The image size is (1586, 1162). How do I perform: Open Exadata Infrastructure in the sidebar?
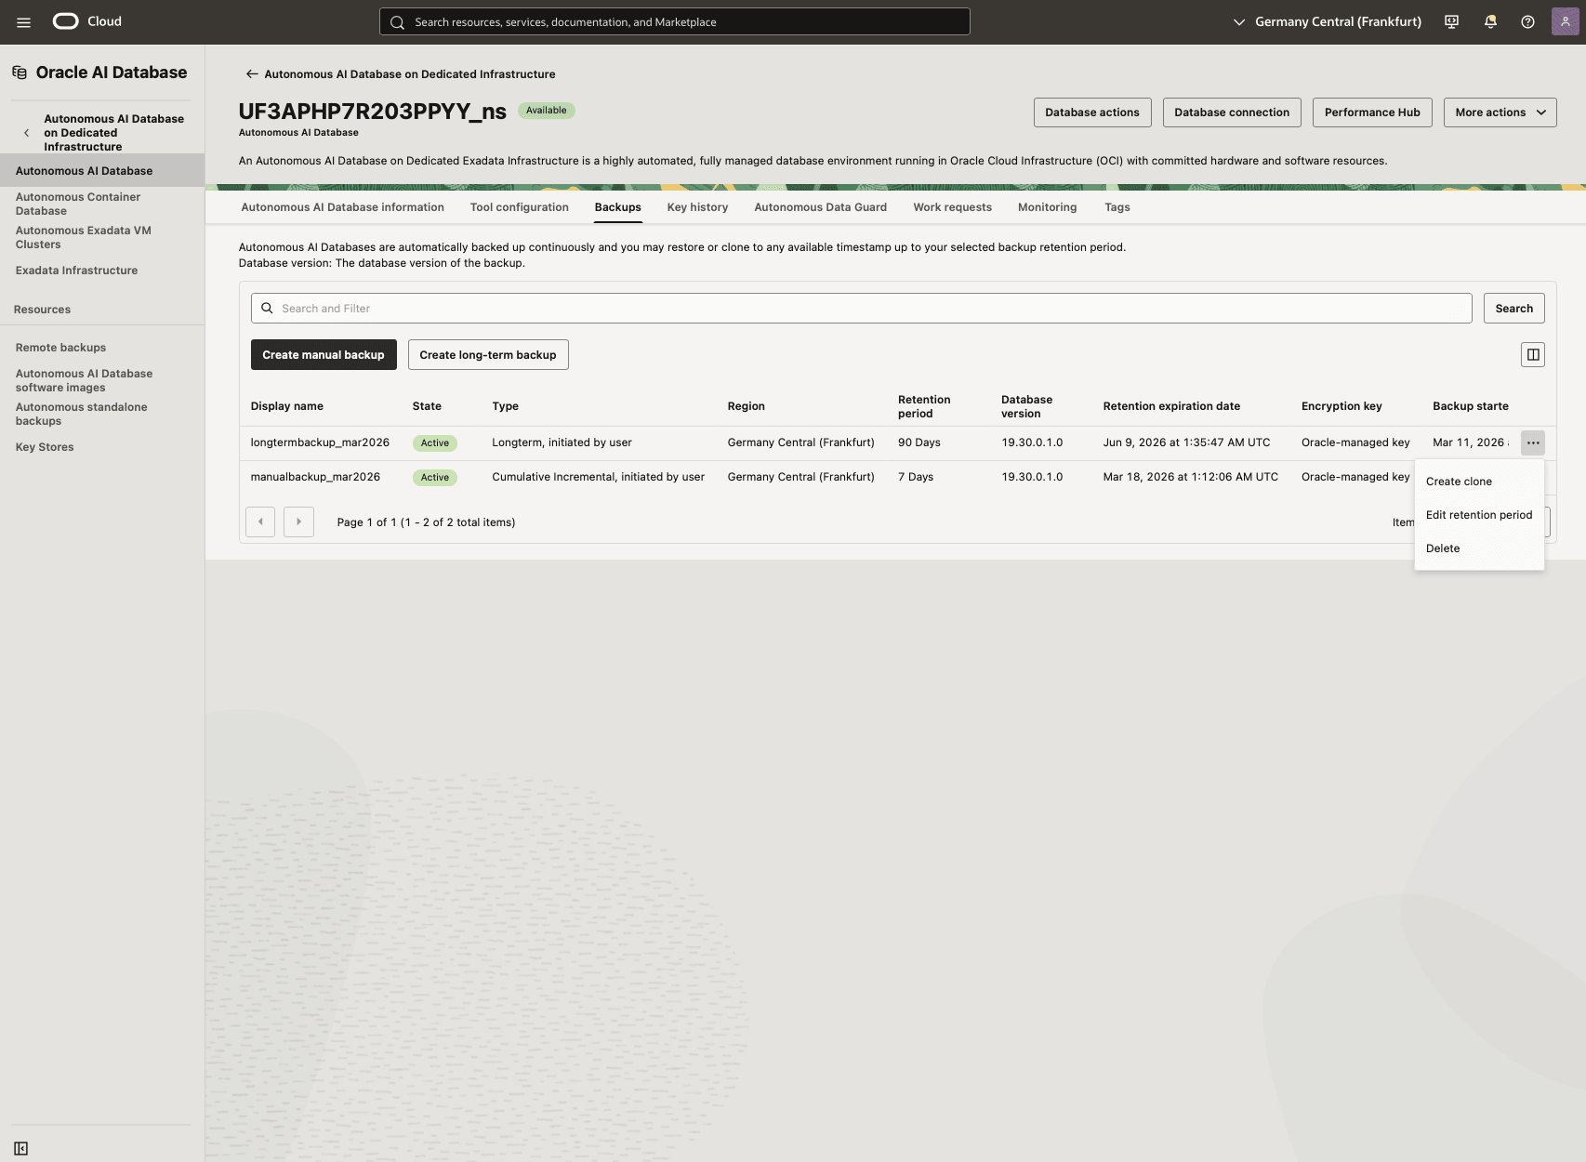[76, 271]
